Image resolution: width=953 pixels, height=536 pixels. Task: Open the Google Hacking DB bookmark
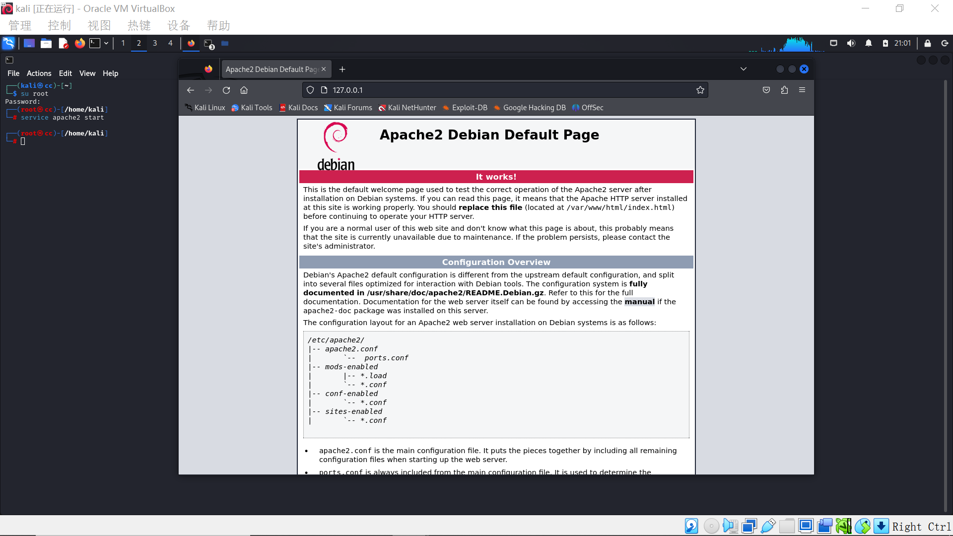(529, 108)
